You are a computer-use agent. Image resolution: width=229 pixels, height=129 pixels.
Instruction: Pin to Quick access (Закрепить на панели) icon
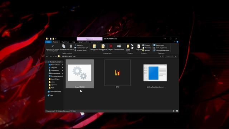coord(53,46)
